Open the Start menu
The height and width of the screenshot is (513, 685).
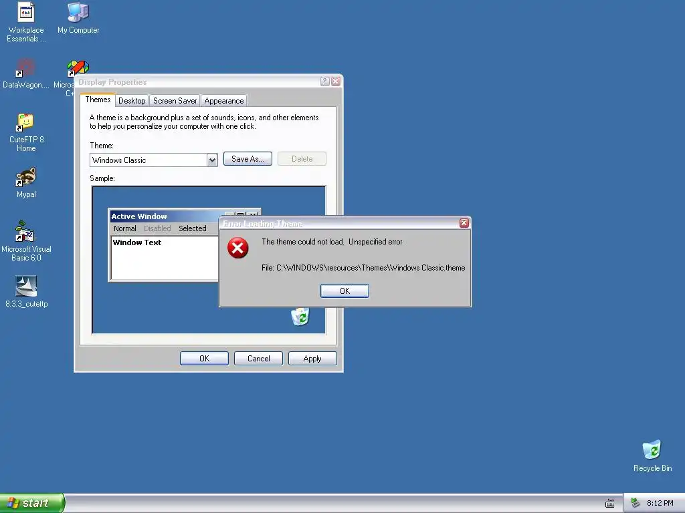pos(32,503)
